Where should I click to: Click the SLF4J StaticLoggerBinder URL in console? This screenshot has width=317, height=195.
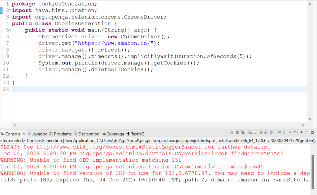(119, 147)
